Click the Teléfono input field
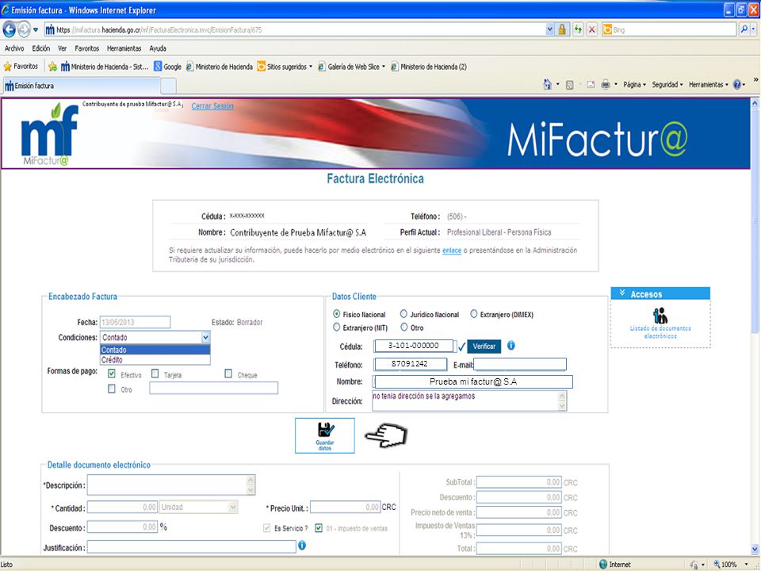This screenshot has height=571, width=761. pyautogui.click(x=411, y=364)
